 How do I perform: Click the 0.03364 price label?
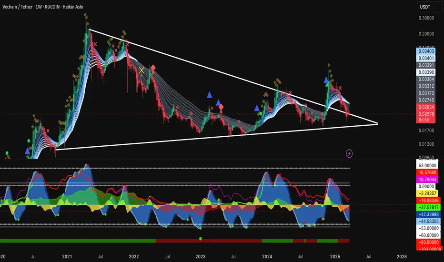[x=426, y=79]
